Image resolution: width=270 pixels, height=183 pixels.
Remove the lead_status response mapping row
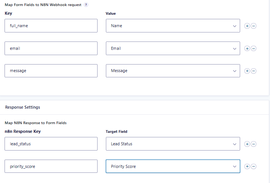pyautogui.click(x=254, y=144)
